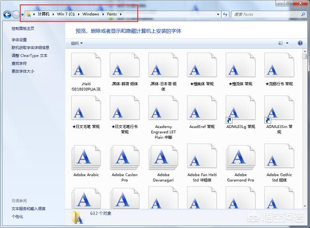Expand arrow after 计算机 breadcrumb
This screenshot has height=228, width=310.
click(x=53, y=14)
